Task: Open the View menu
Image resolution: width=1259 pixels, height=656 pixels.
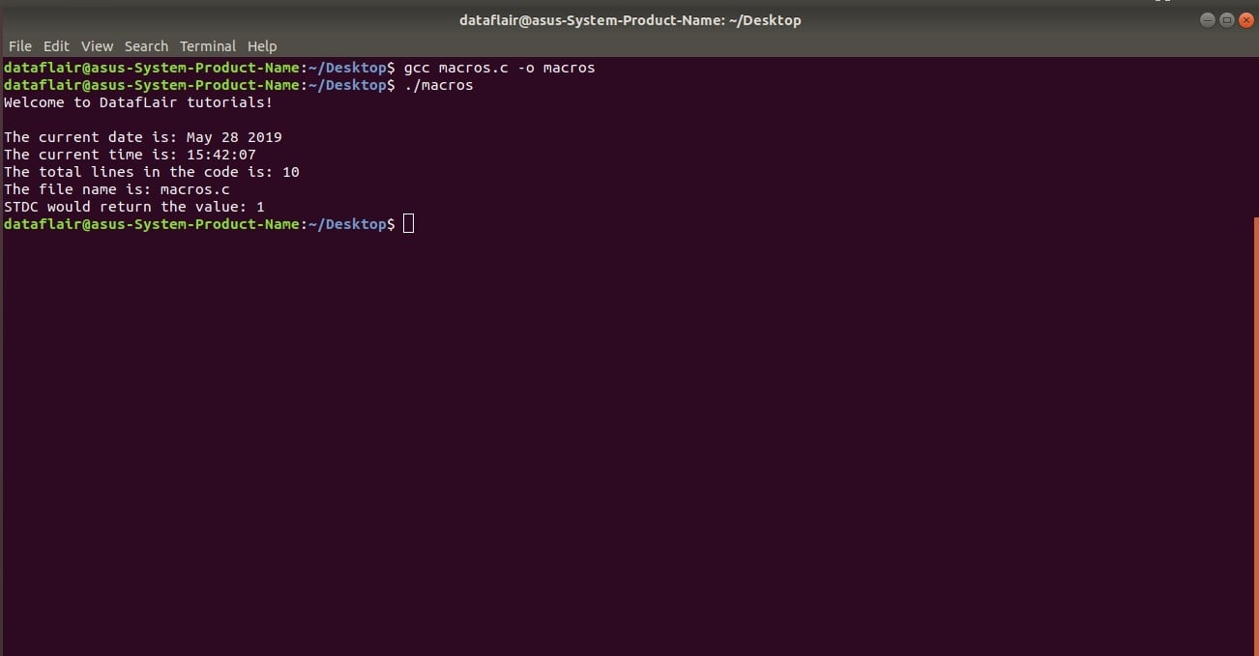Action: pos(97,45)
